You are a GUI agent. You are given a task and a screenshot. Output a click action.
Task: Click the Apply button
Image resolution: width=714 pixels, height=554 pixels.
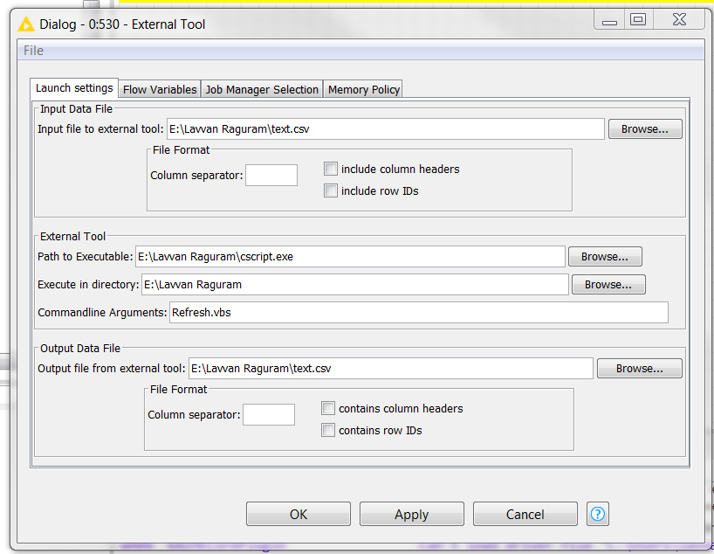(411, 515)
